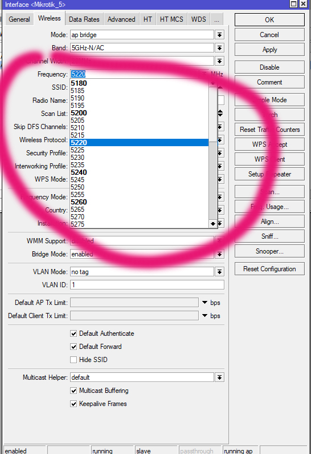The width and height of the screenshot is (311, 454).
Task: Select frequency 5260 in list
Action: coord(139,202)
